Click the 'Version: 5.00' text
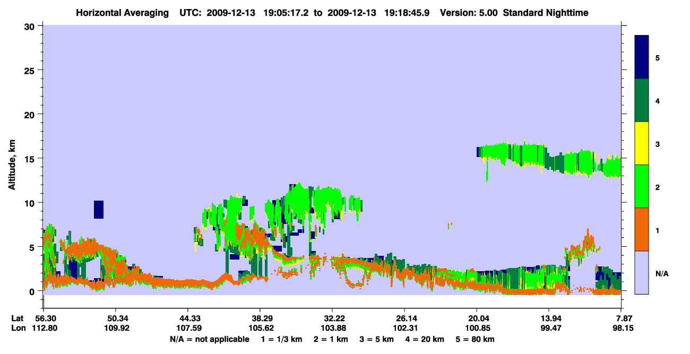The image size is (690, 354). [469, 12]
